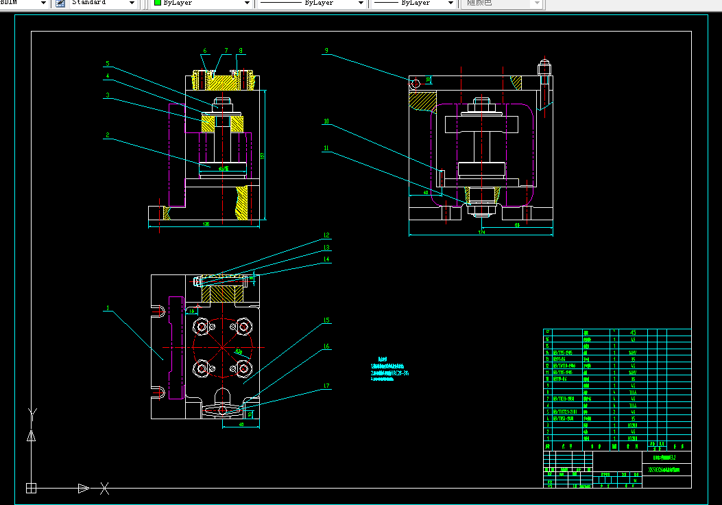Select part balloon number 12 label

(x=326, y=235)
